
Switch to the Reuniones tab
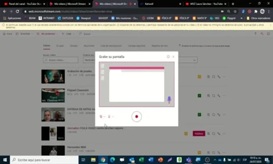point(89,46)
